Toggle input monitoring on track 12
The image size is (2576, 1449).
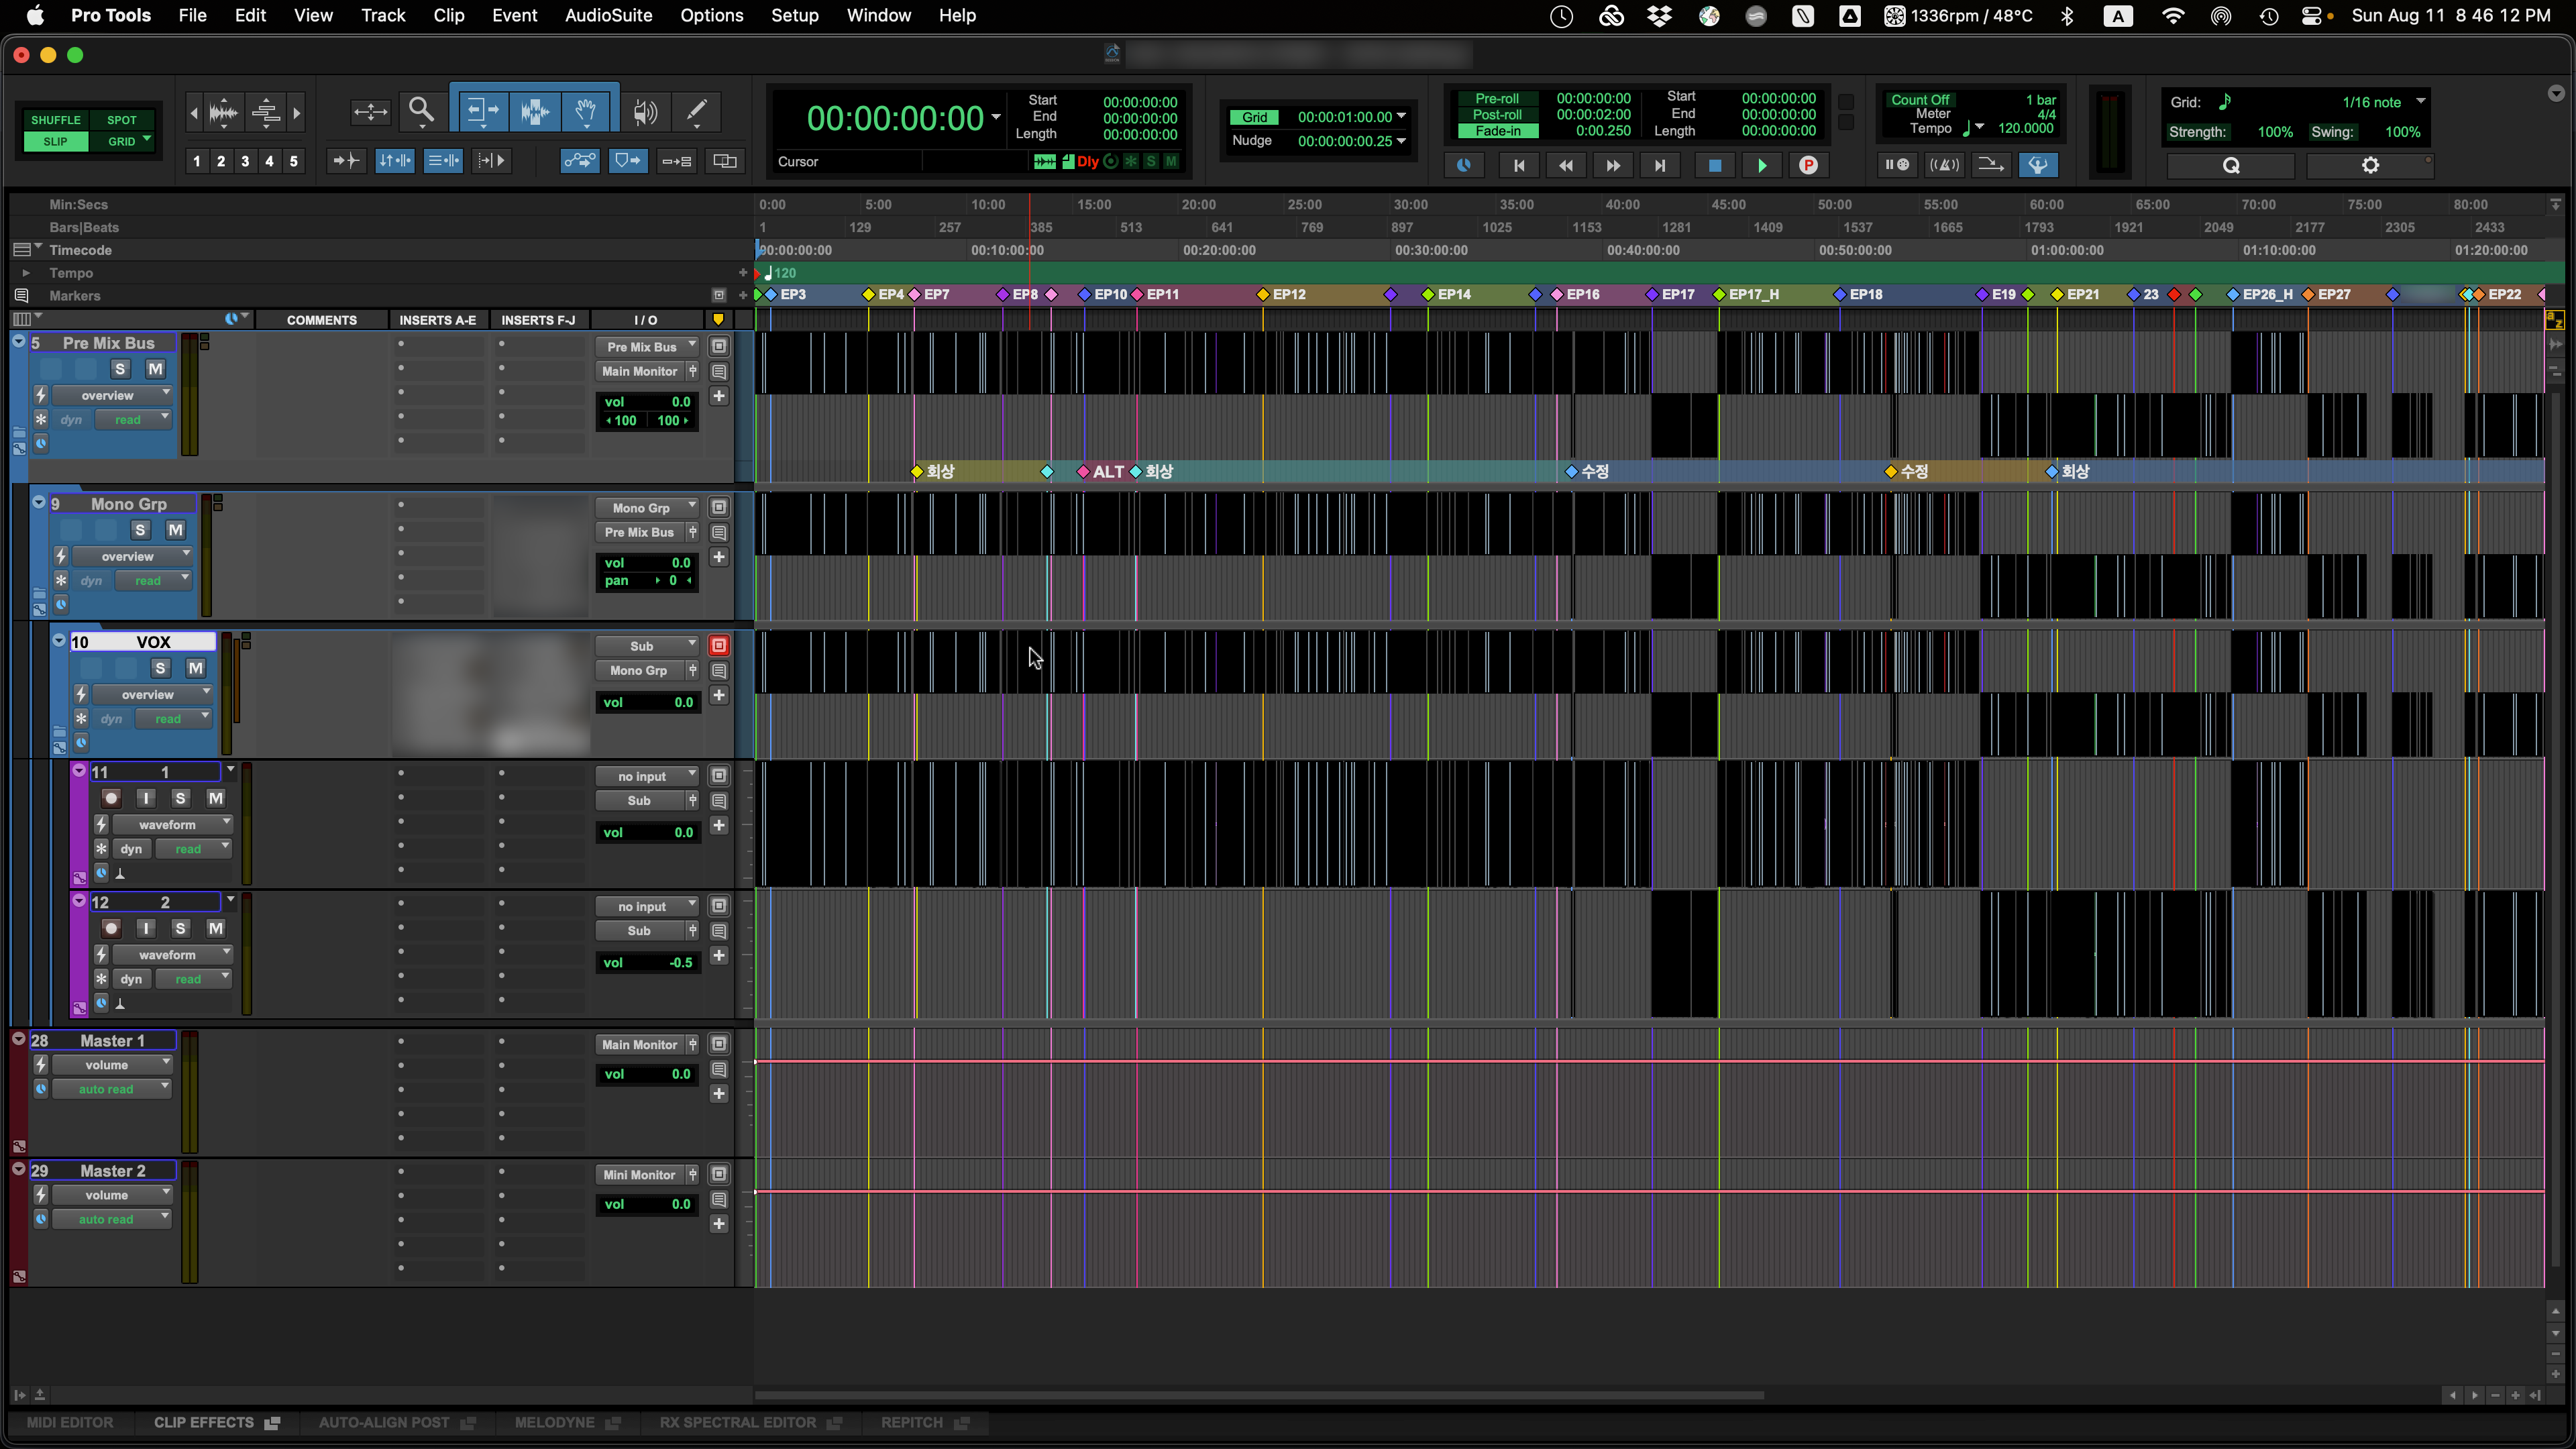click(146, 928)
